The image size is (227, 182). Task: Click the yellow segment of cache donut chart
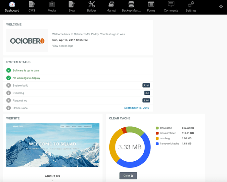point(113,146)
